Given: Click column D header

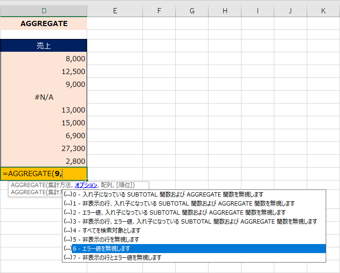Looking at the screenshot, I should [44, 10].
